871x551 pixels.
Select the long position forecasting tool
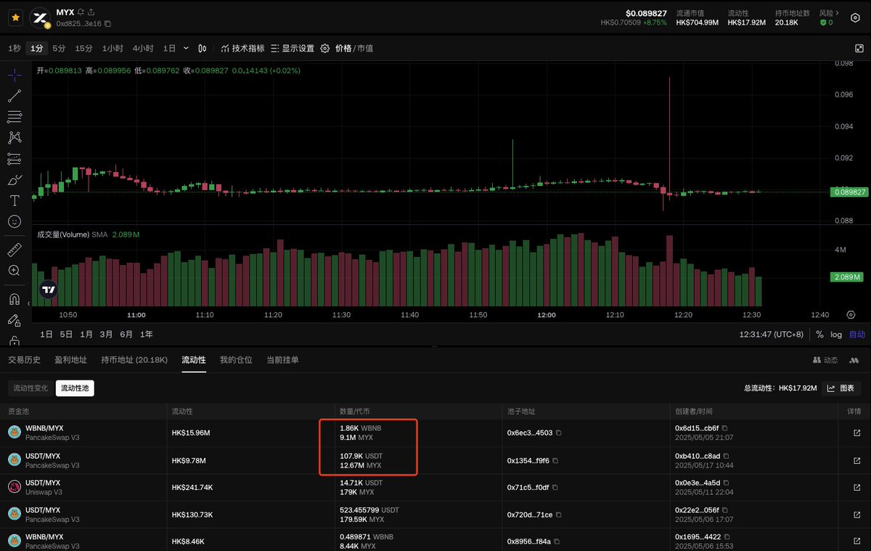(15, 158)
